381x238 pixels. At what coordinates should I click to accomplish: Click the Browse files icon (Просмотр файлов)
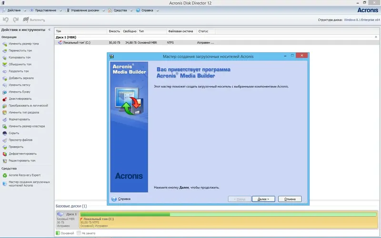tap(5, 140)
